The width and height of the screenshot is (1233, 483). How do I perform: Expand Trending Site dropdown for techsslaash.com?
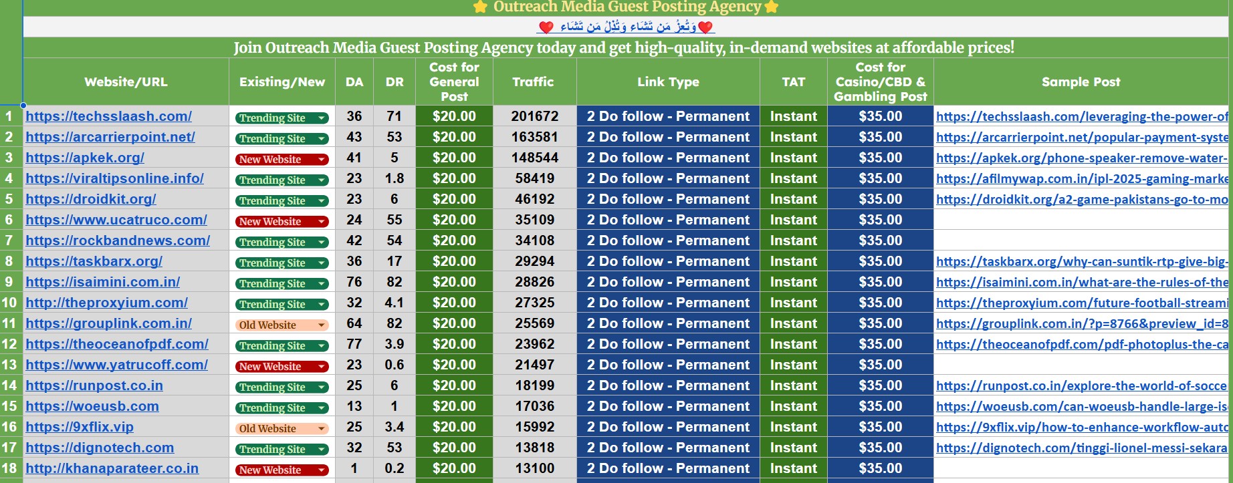322,118
